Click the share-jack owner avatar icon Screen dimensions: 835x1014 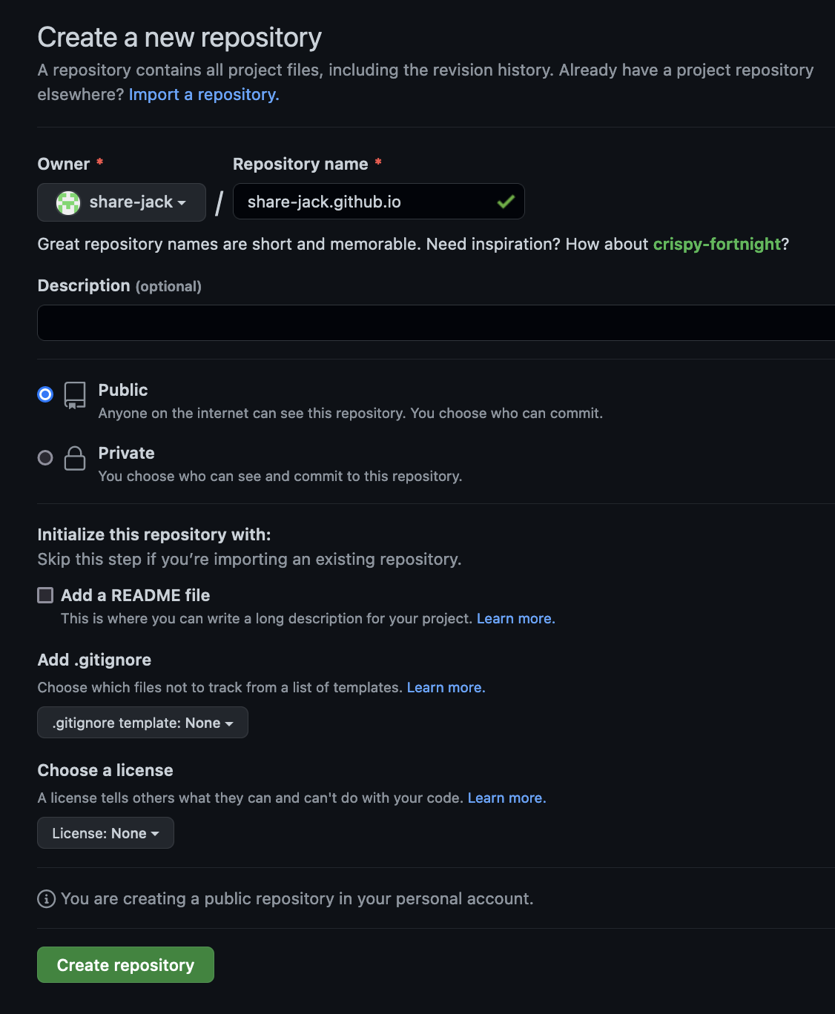[68, 202]
